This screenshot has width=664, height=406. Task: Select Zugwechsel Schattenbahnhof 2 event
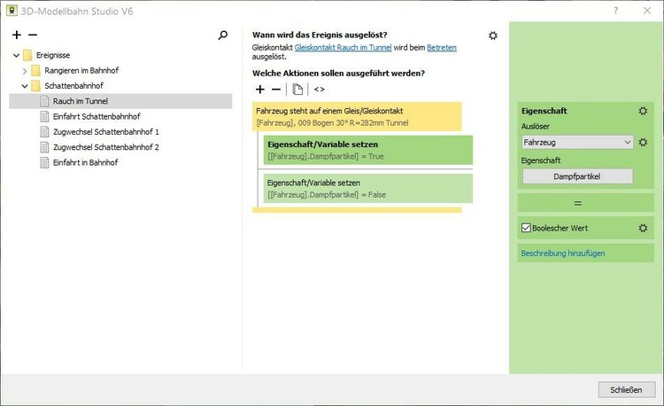pyautogui.click(x=105, y=147)
